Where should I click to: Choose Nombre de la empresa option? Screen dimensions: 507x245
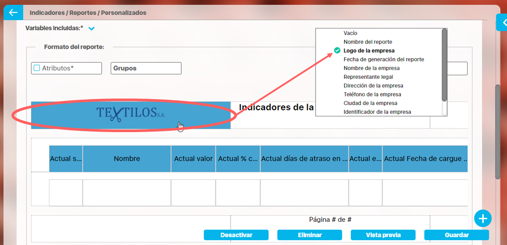click(372, 68)
